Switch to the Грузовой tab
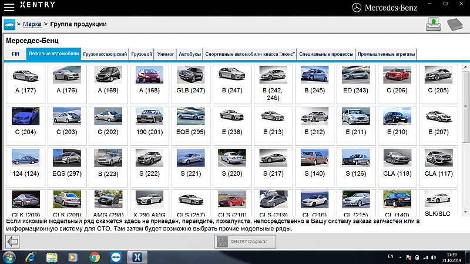 pos(142,54)
